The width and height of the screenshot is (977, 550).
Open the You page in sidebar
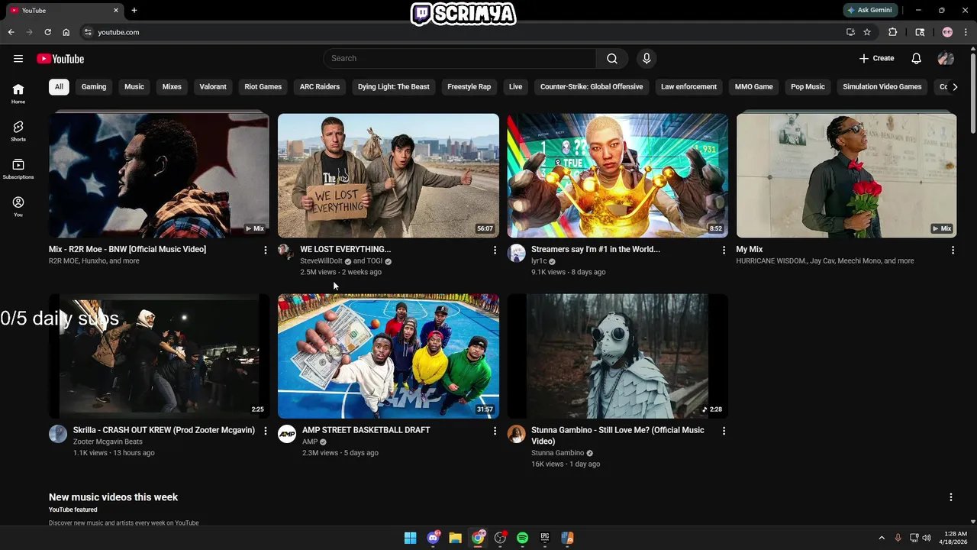tap(18, 206)
